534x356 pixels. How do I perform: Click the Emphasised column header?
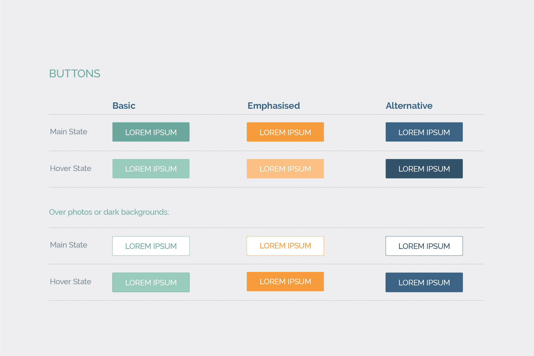coord(274,106)
